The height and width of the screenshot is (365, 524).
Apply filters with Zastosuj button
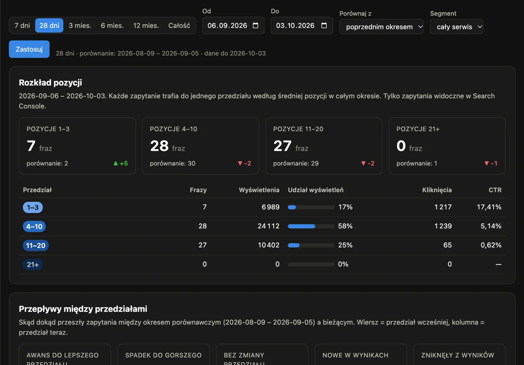click(29, 49)
